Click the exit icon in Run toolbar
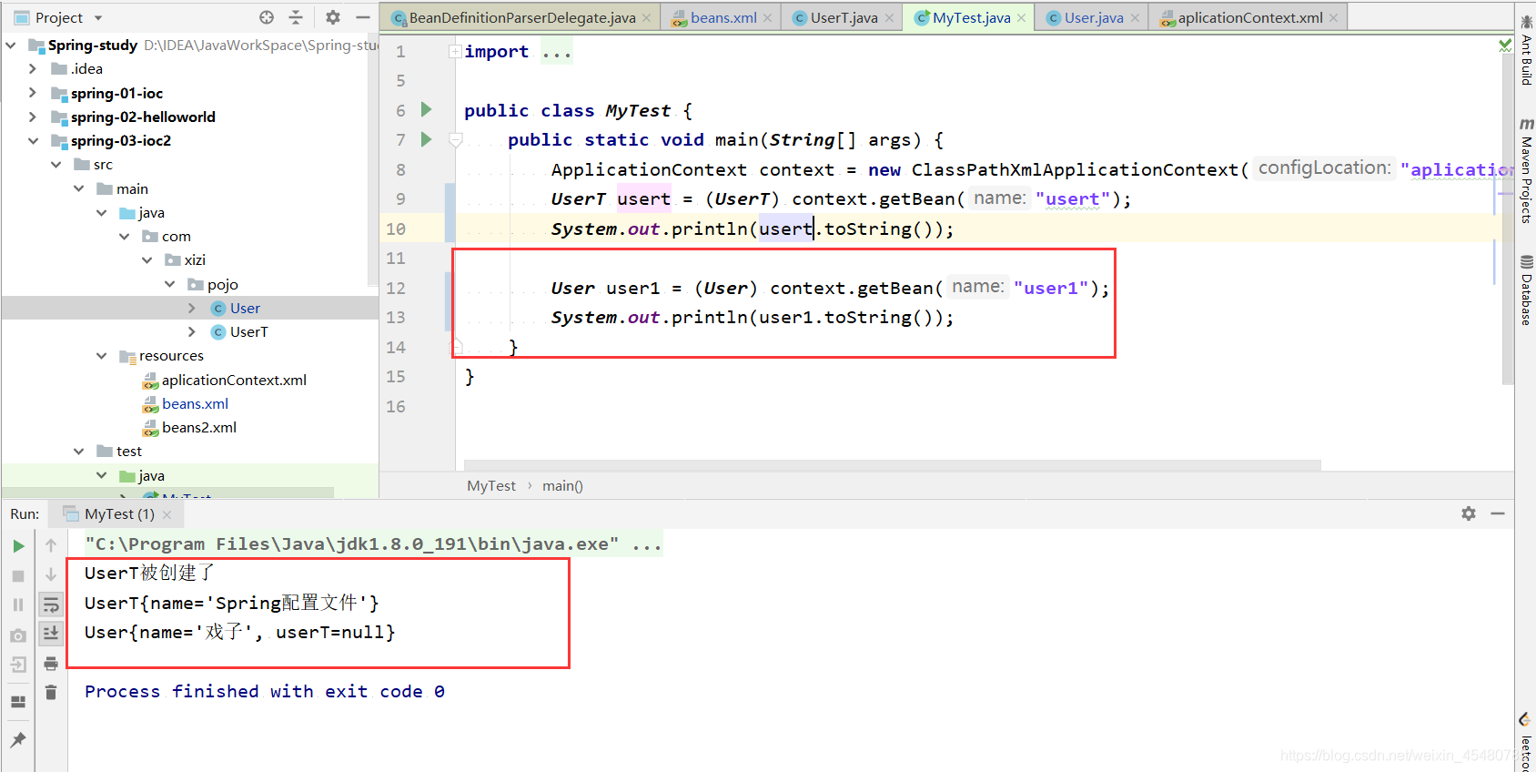 point(18,665)
